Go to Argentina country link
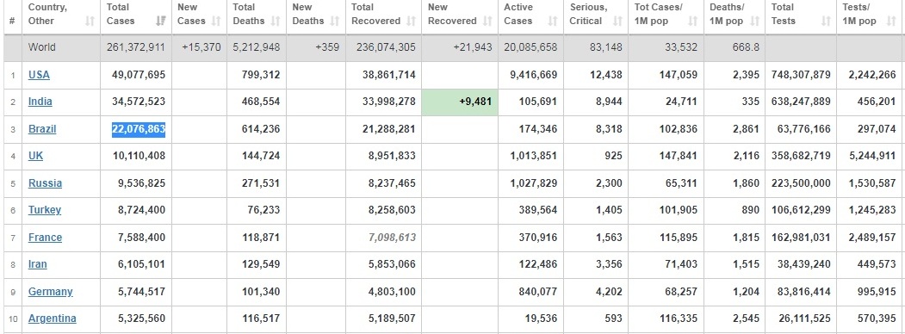The width and height of the screenshot is (905, 334). click(52, 318)
